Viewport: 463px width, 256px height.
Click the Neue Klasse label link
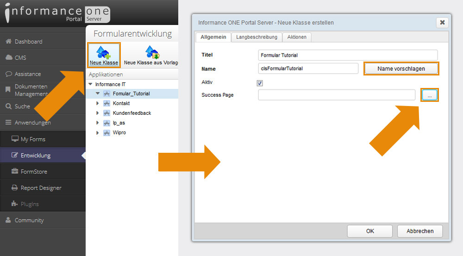click(x=104, y=62)
